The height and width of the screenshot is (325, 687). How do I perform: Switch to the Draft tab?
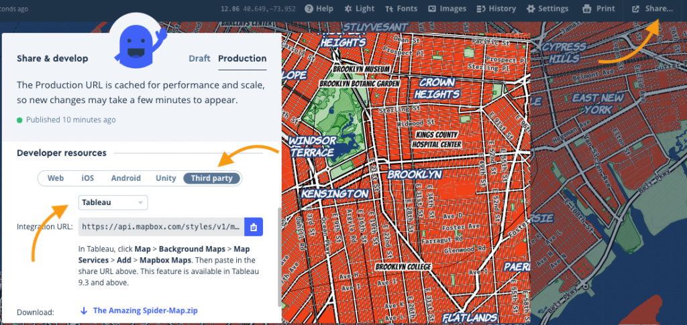pyautogui.click(x=199, y=58)
